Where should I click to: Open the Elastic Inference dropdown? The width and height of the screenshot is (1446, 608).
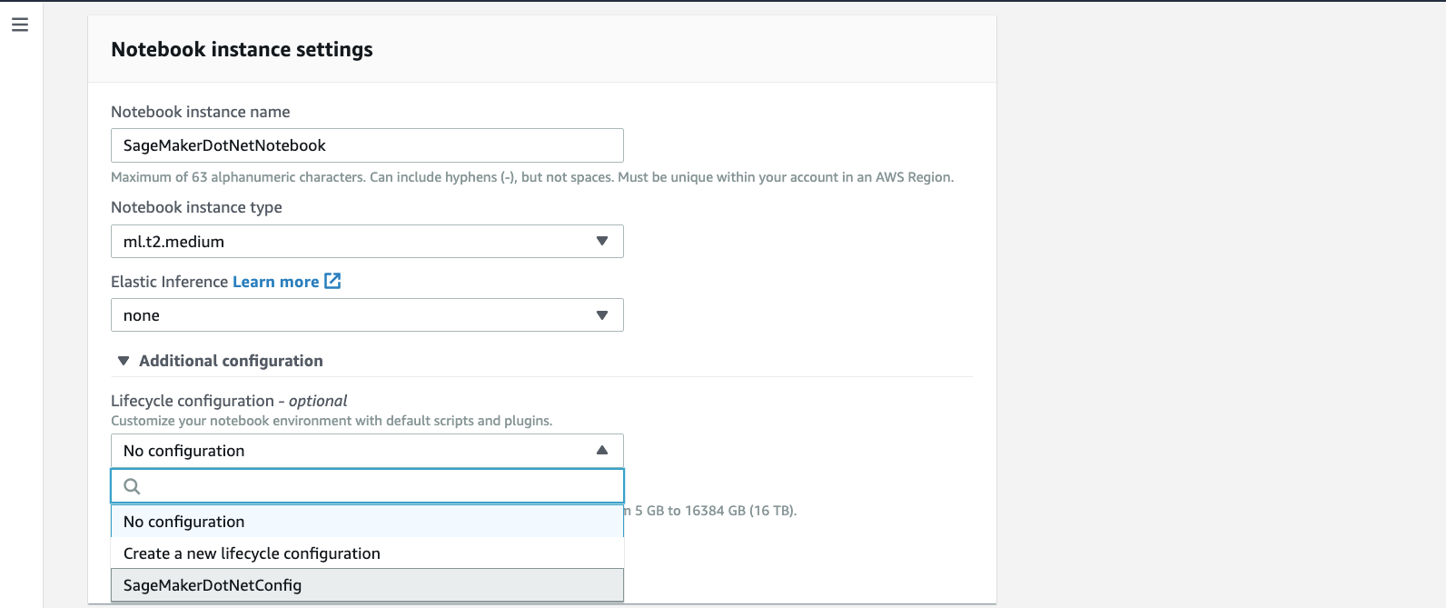pyautogui.click(x=367, y=315)
